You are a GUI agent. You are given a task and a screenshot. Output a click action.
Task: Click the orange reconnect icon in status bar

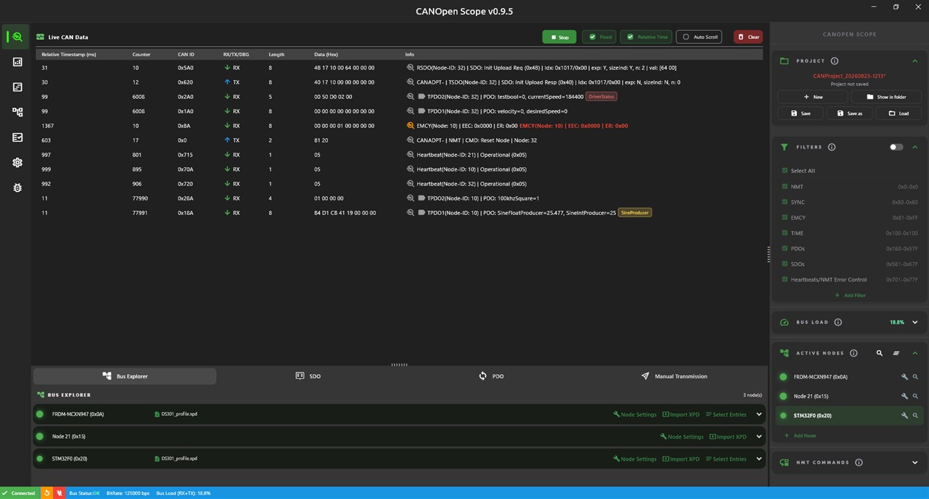46,493
